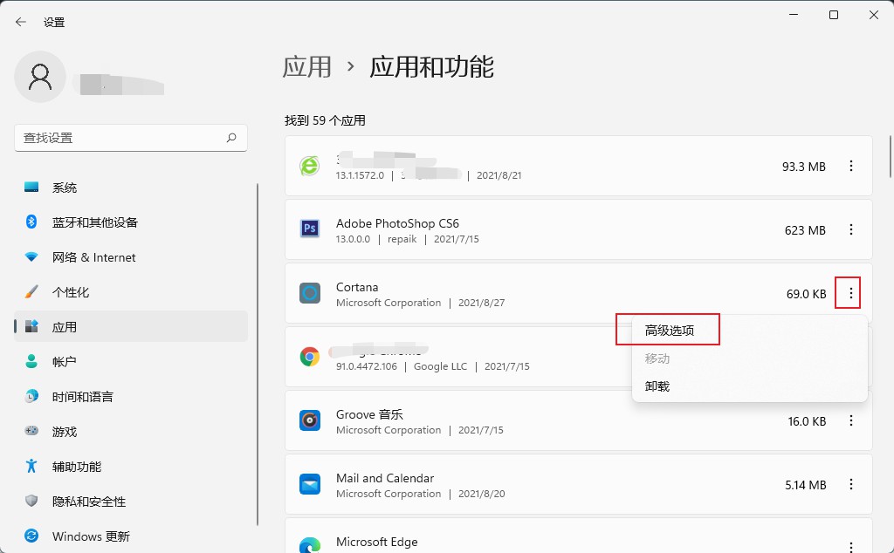Screen dimensions: 894x553
Task: Select 应用 in the sidebar
Action: (x=131, y=327)
